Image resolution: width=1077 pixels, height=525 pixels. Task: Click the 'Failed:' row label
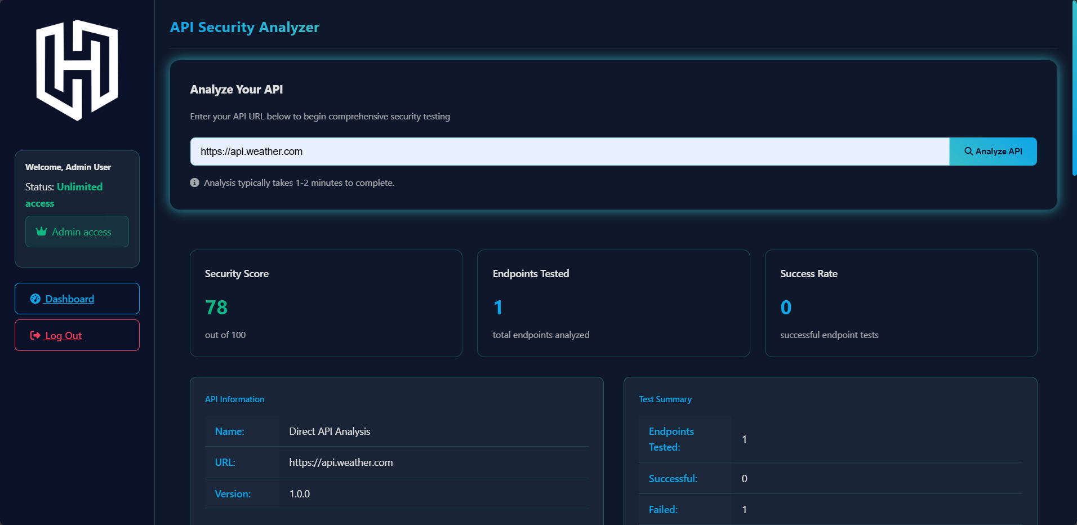coord(663,510)
